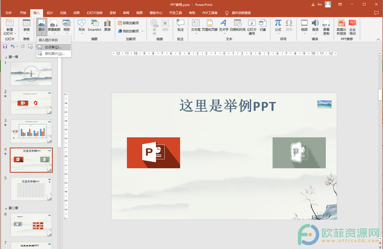This screenshot has width=383, height=249.
Task: Click the editing pane scroll-up arrow
Action: point(380,53)
